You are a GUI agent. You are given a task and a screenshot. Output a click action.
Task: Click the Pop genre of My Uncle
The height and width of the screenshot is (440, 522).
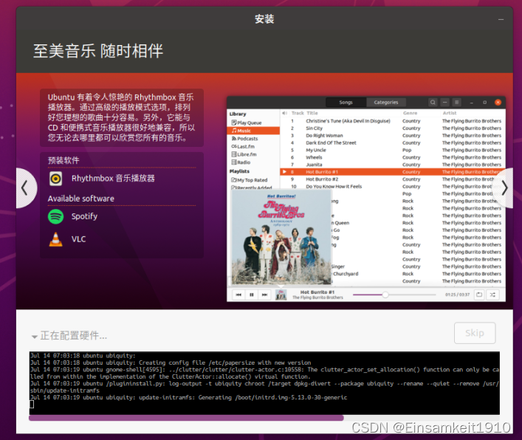click(x=407, y=150)
